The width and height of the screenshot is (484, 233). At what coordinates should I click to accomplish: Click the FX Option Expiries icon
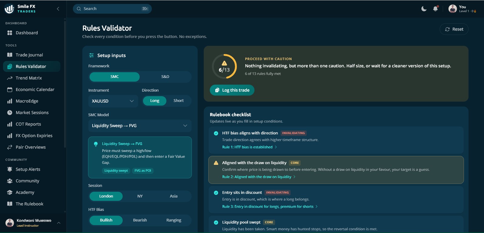pyautogui.click(x=10, y=136)
